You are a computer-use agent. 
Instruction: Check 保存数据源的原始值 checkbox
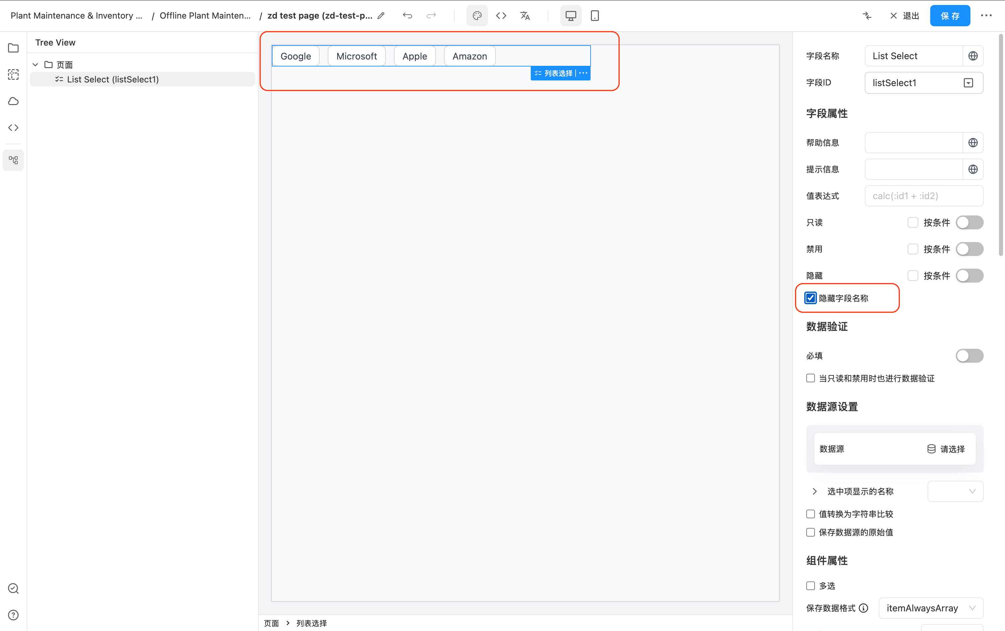pyautogui.click(x=810, y=532)
